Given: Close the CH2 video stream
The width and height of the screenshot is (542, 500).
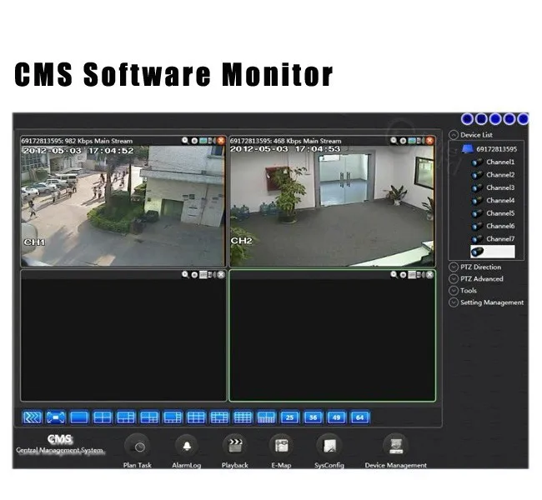Looking at the screenshot, I should (429, 141).
